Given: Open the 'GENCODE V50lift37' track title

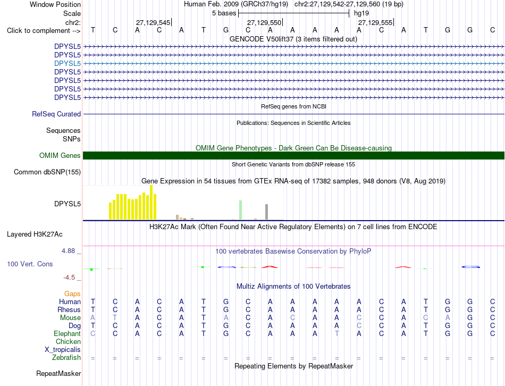Looking at the screenshot, I should [x=293, y=39].
